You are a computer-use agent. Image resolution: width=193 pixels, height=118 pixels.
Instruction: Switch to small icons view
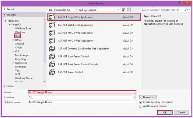123,10
